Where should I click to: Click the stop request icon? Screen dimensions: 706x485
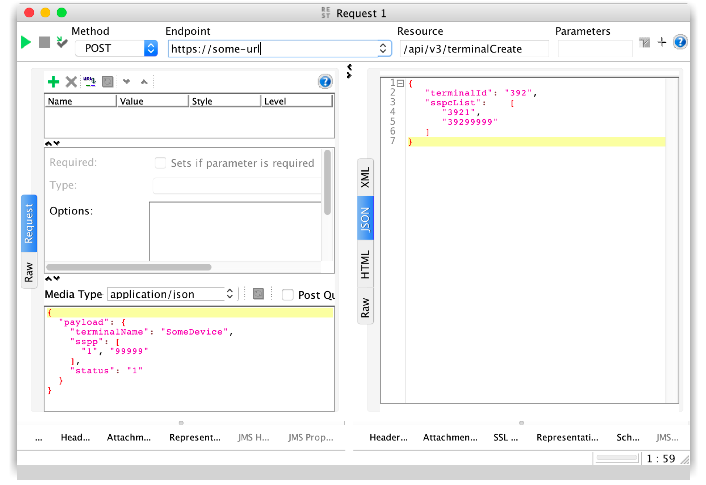click(x=44, y=42)
